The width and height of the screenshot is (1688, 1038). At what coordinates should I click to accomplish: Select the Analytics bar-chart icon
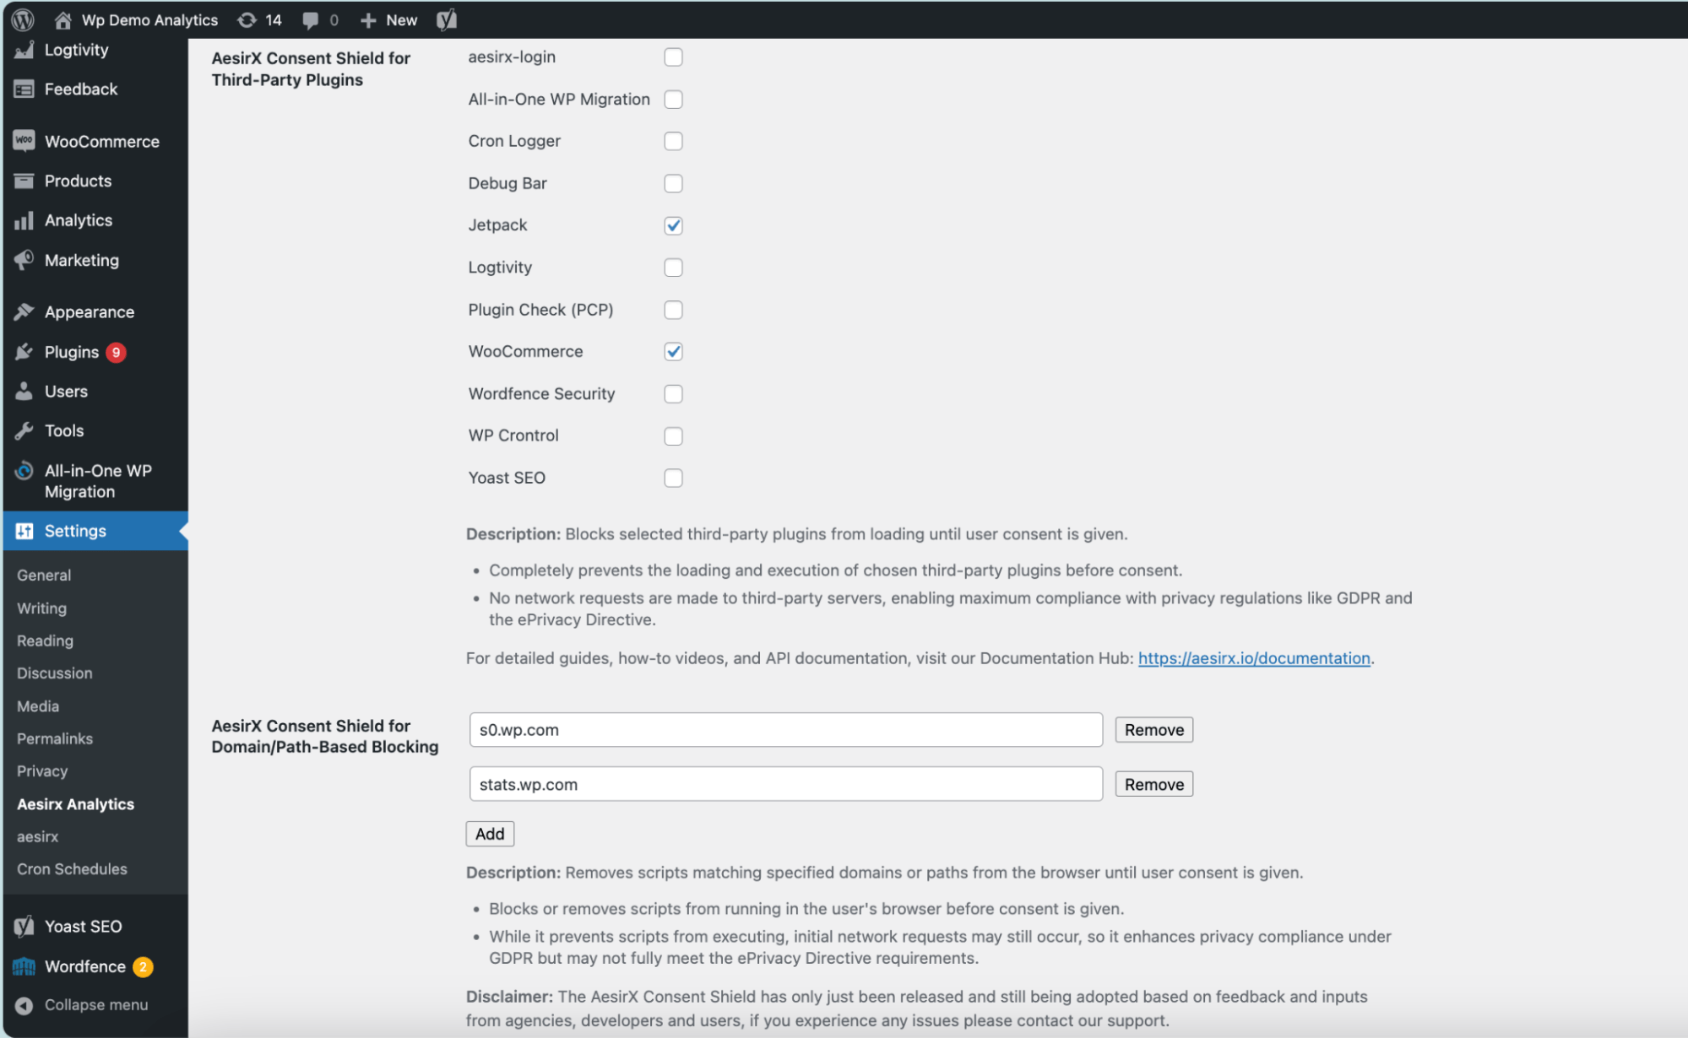click(x=24, y=219)
